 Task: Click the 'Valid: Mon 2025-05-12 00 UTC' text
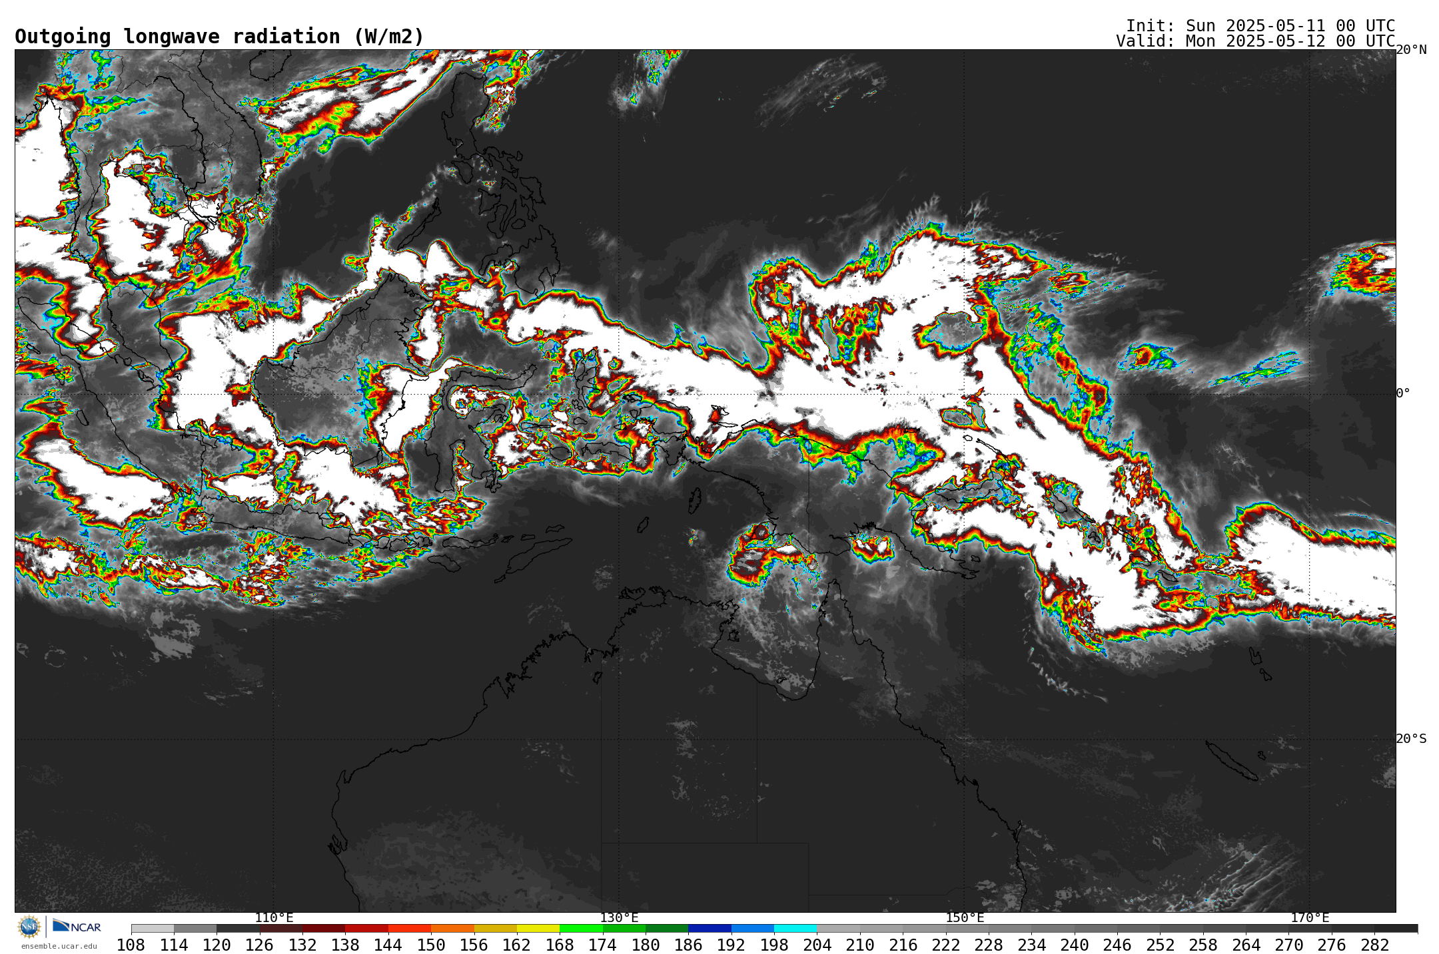coord(1255,41)
